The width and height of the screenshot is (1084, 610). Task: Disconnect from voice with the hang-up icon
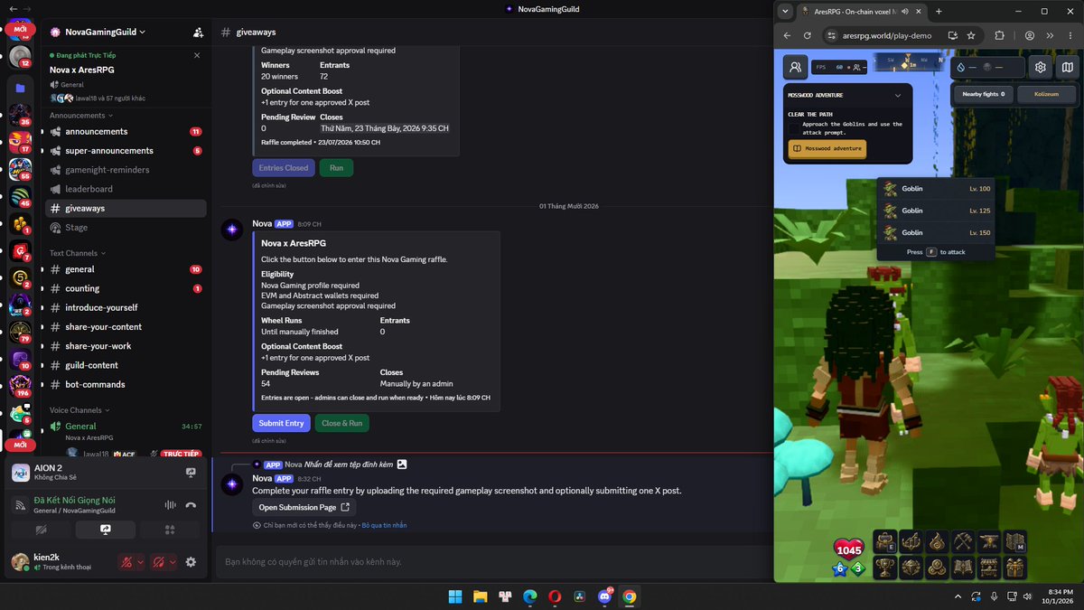click(191, 505)
